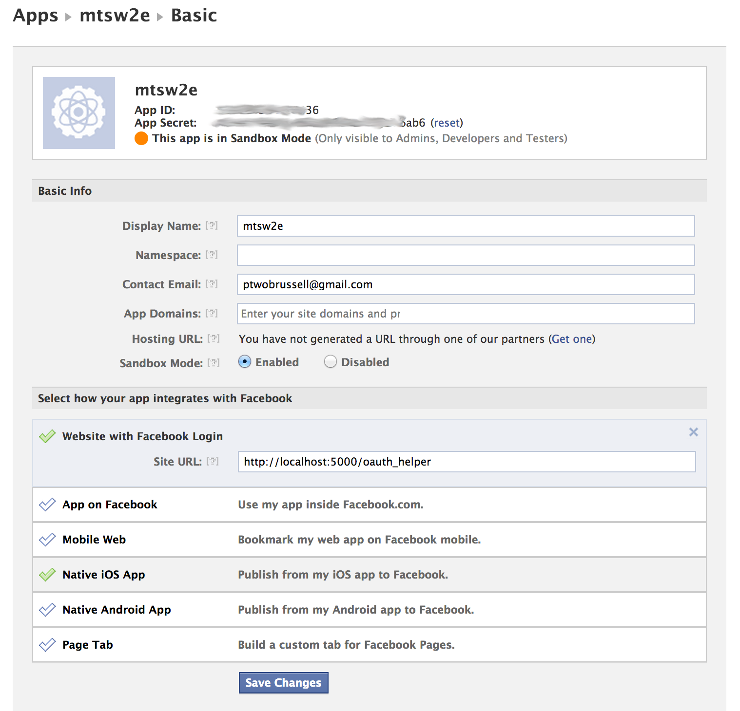
Task: Click the mtsw2e app atom icon
Action: coord(78,112)
